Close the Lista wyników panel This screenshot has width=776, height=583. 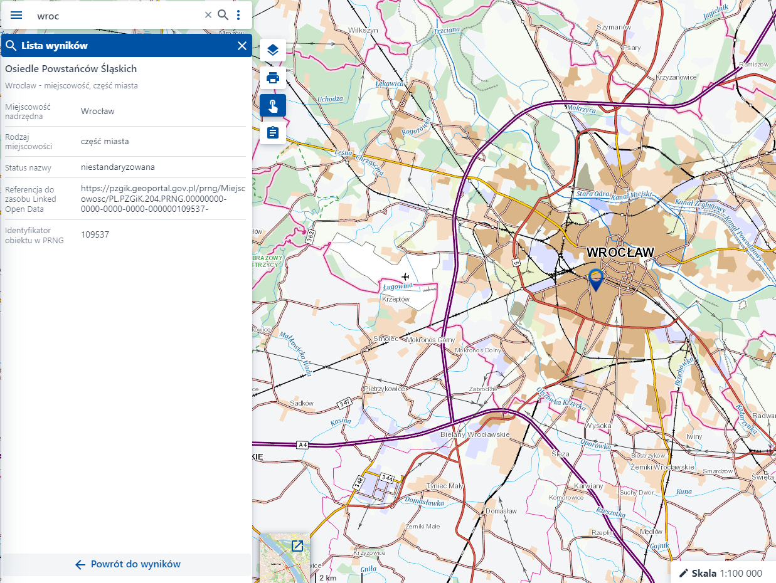(x=242, y=46)
